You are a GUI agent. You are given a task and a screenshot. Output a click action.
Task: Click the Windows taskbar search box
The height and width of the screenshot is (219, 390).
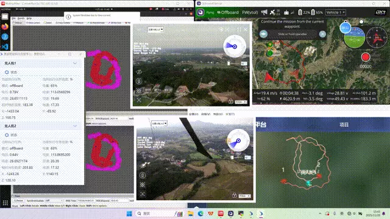154,214
